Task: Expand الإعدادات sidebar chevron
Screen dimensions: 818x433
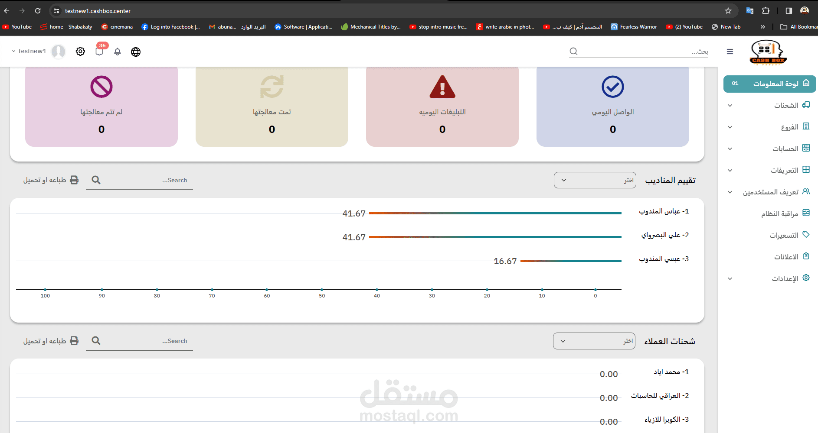Action: point(730,279)
